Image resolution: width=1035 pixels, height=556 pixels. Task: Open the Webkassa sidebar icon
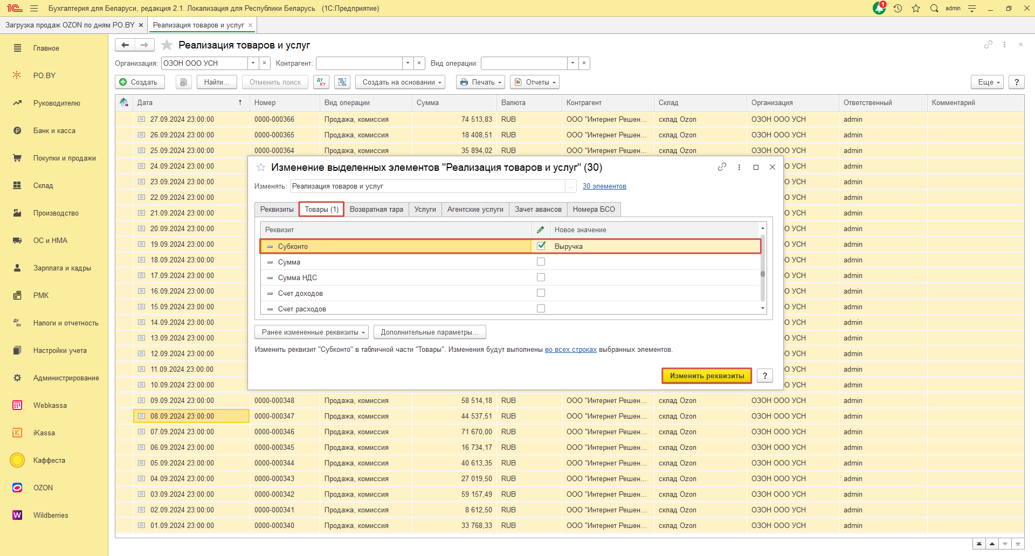pyautogui.click(x=17, y=405)
